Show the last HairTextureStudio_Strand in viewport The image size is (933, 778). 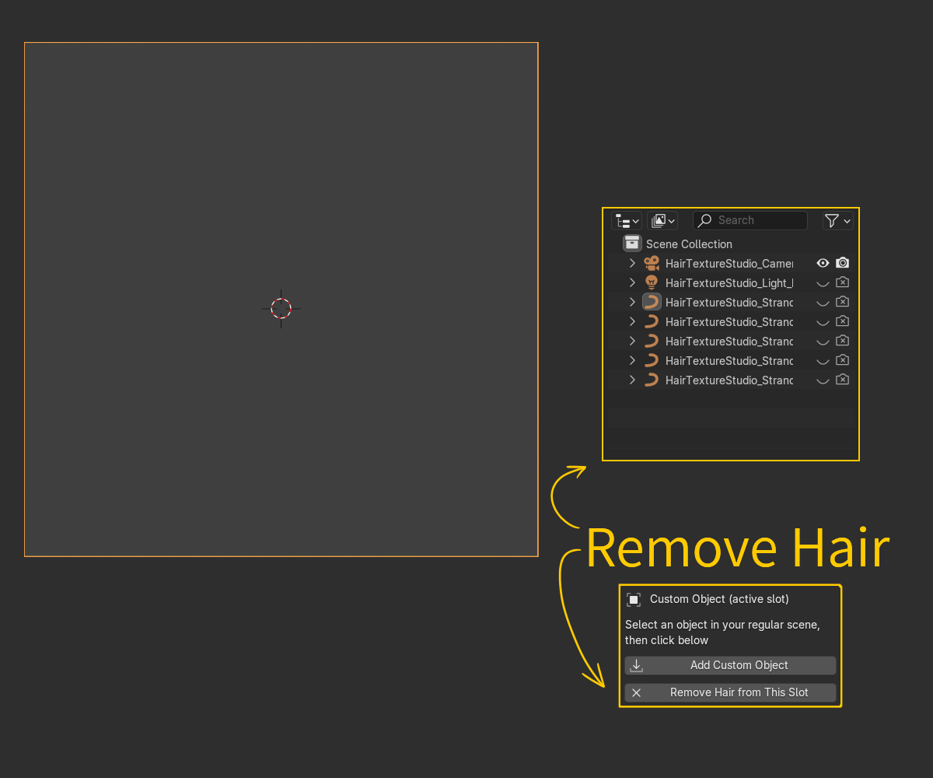point(823,380)
